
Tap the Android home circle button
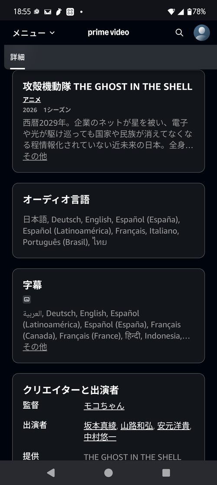pyautogui.click(x=108, y=473)
